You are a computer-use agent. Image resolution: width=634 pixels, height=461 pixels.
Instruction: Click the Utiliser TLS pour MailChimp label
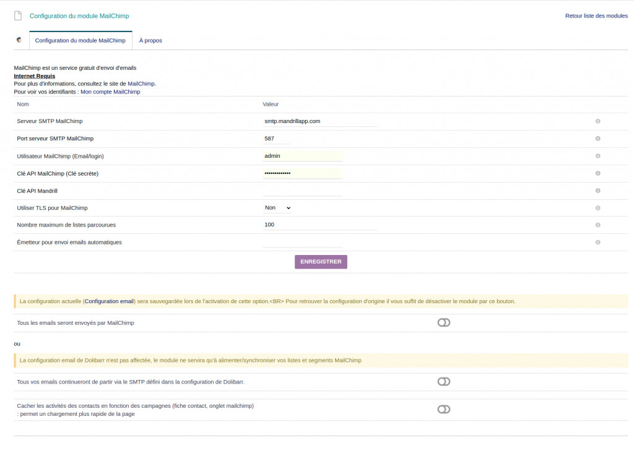52,208
